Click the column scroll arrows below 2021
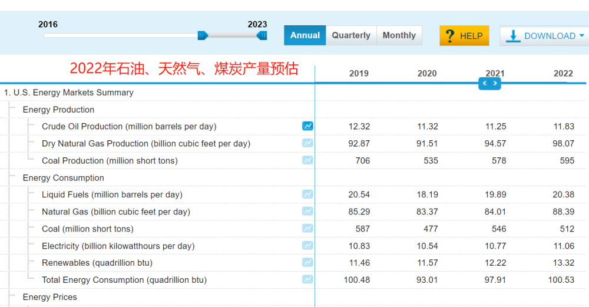 [489, 84]
